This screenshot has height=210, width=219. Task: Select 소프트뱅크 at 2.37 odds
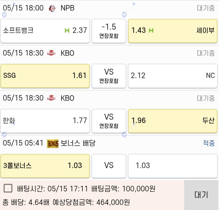[45, 31]
